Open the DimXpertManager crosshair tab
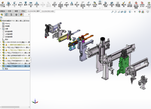This screenshot has width=151, height=109. click(x=16, y=15)
